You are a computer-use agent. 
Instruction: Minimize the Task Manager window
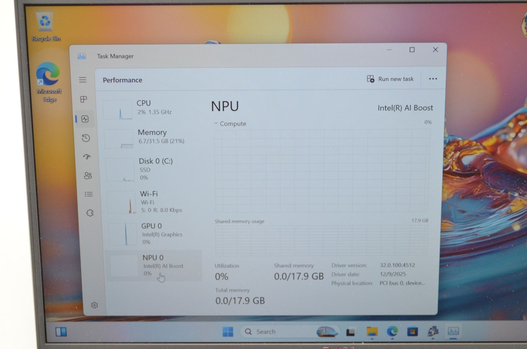389,50
